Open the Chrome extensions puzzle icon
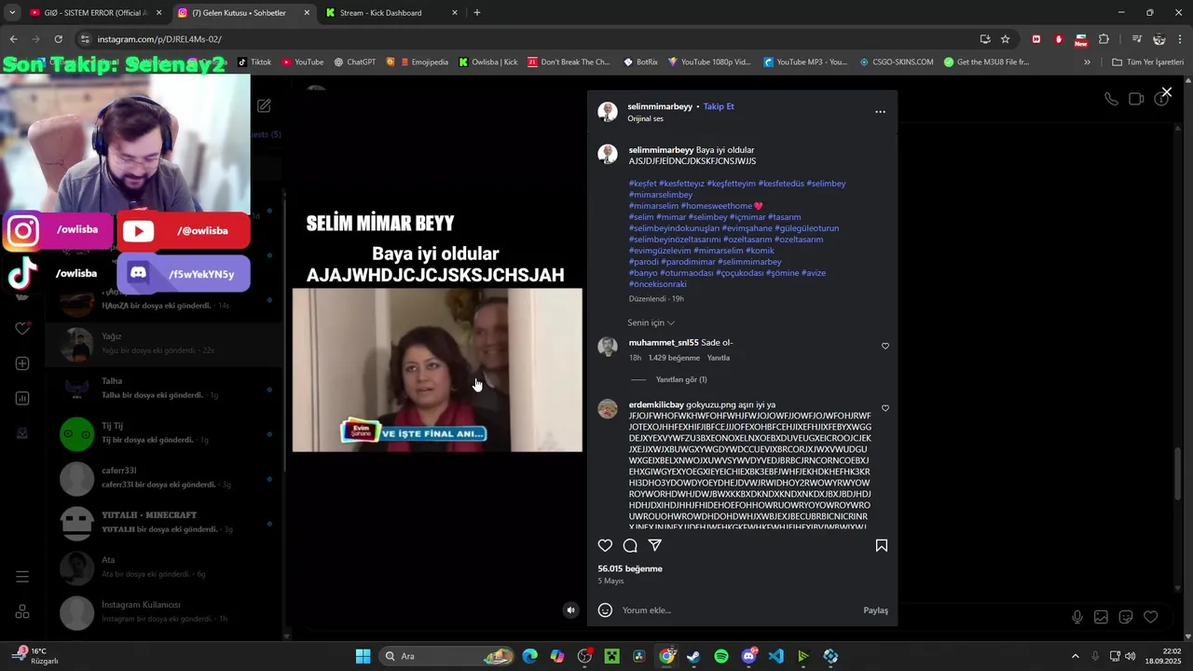1193x671 pixels. [x=1104, y=39]
